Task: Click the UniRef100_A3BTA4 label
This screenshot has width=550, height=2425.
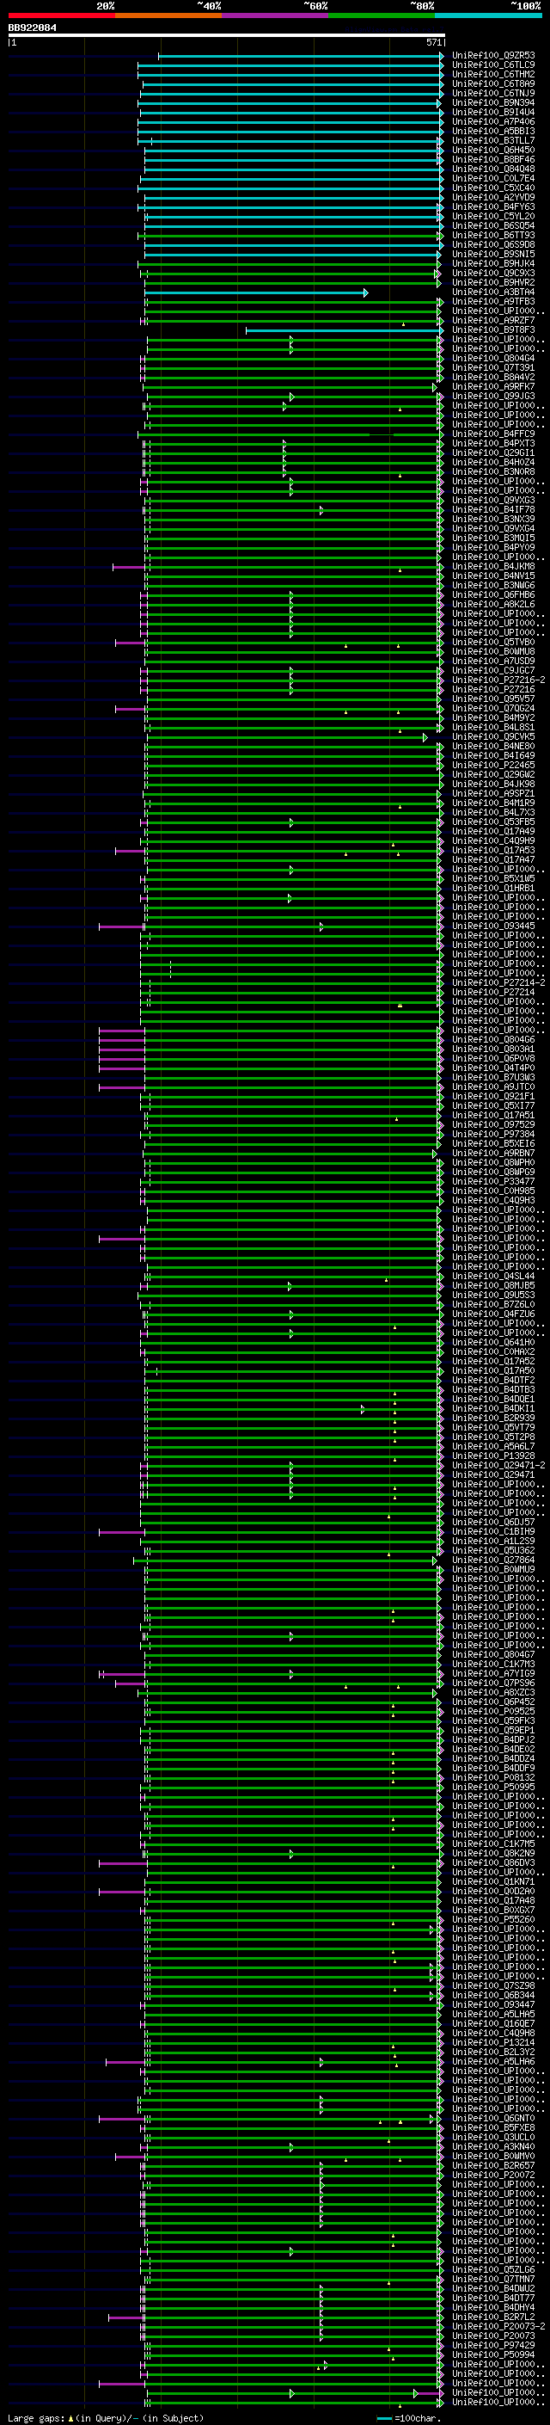Action: [x=493, y=292]
